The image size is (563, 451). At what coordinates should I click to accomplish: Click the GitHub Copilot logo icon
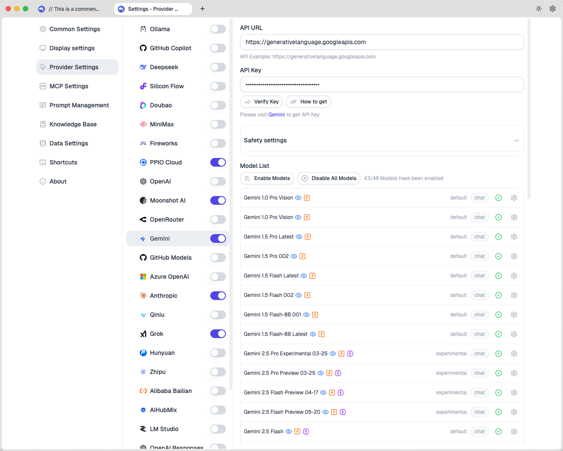[143, 48]
